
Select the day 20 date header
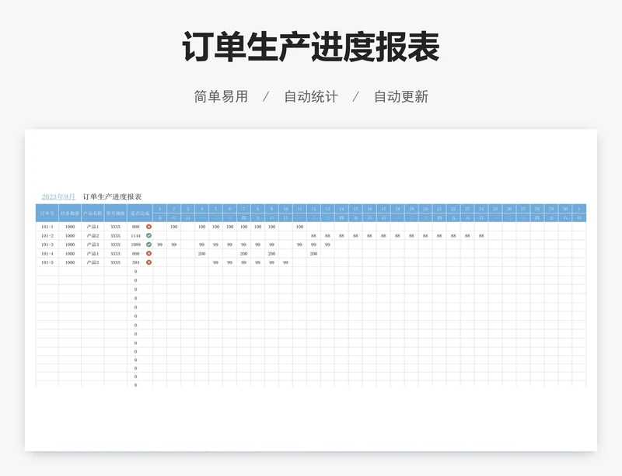click(x=425, y=209)
